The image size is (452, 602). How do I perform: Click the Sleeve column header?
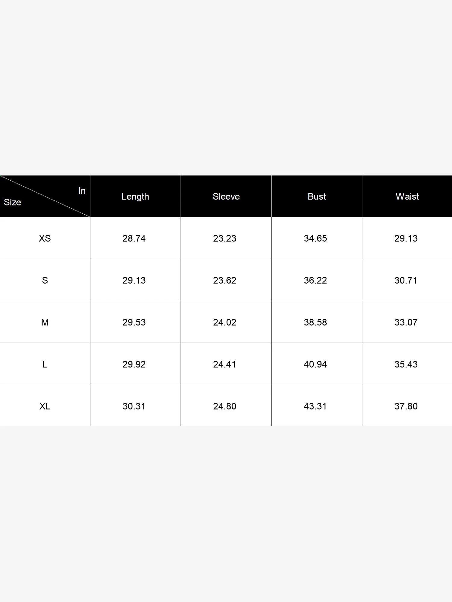[x=226, y=197]
